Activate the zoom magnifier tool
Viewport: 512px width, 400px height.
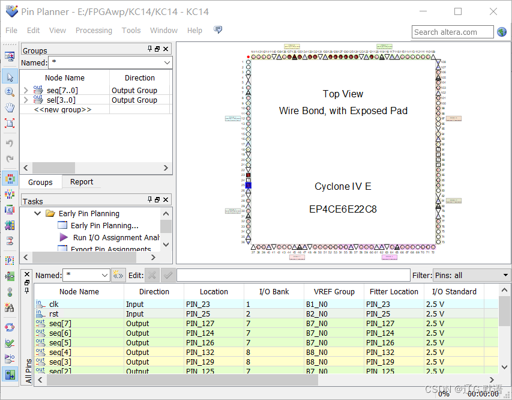[x=10, y=92]
